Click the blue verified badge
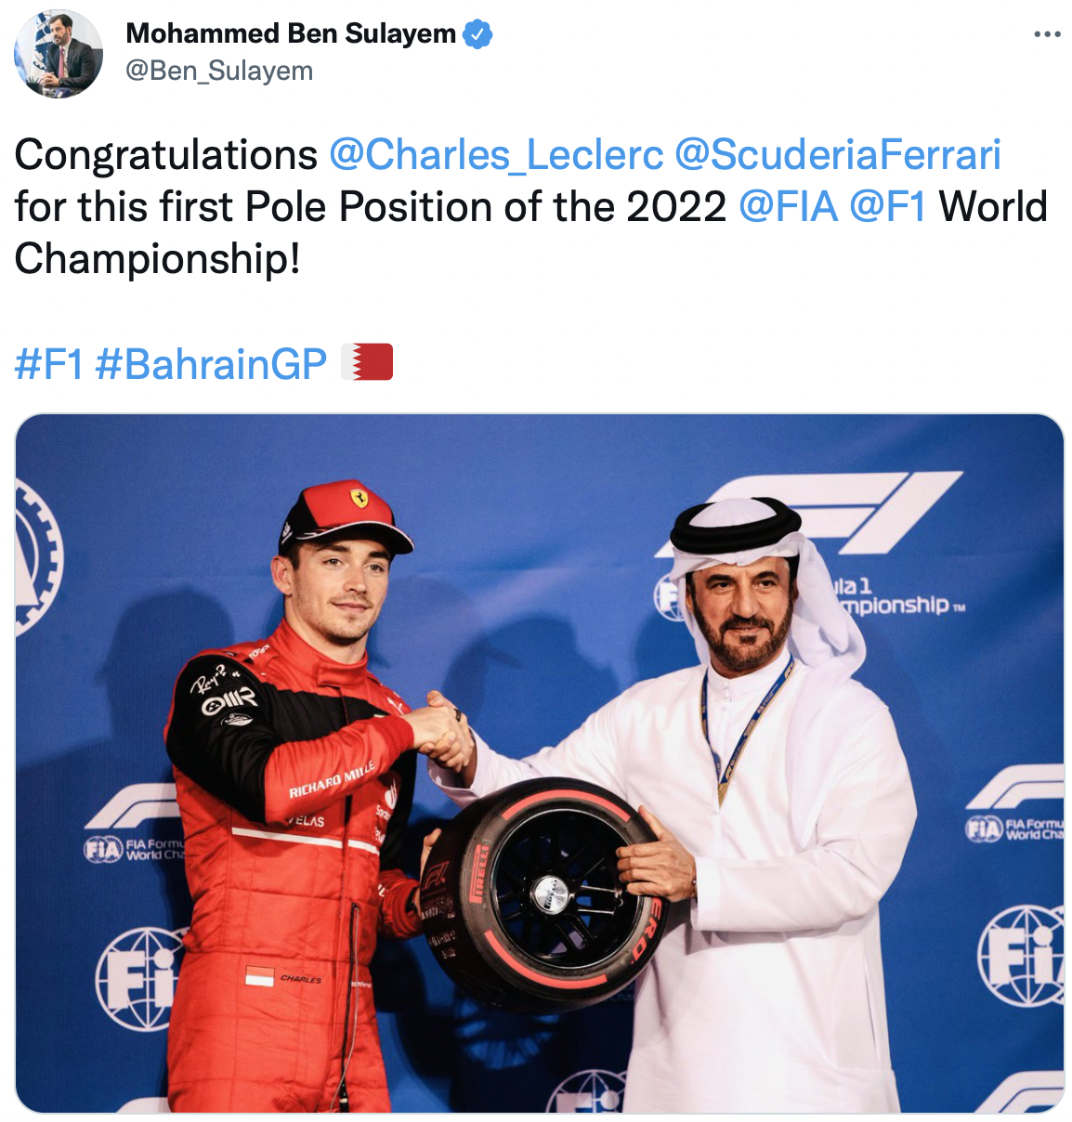Image resolution: width=1072 pixels, height=1122 pixels. click(477, 34)
